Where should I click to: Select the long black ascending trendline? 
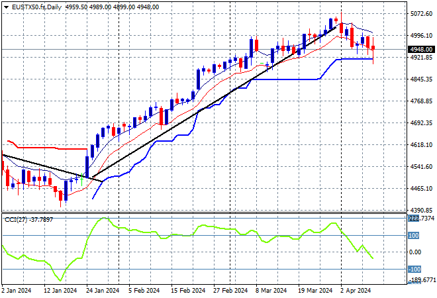[x=199, y=114]
